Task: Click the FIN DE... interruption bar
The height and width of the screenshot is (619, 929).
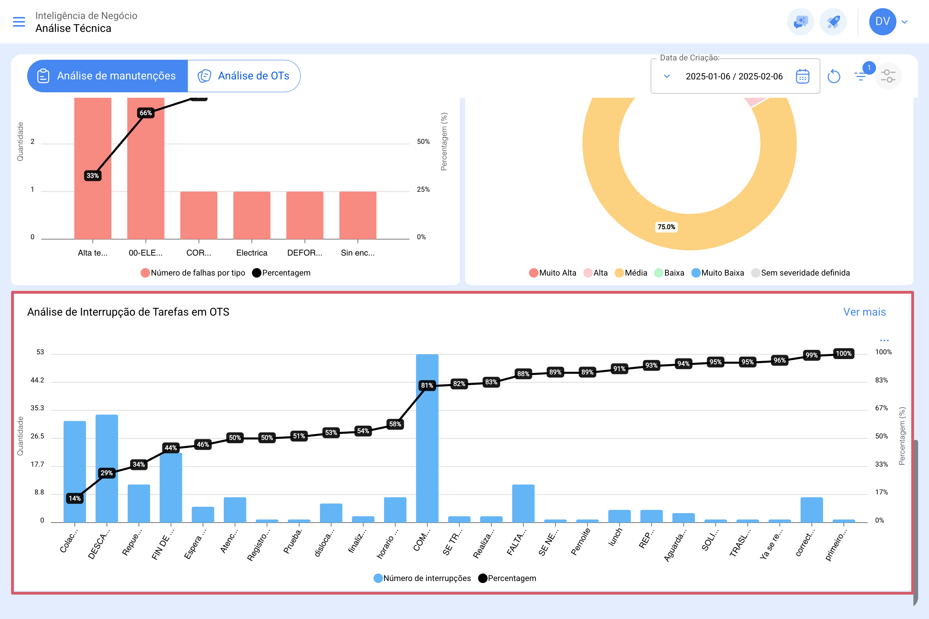Action: tap(171, 488)
